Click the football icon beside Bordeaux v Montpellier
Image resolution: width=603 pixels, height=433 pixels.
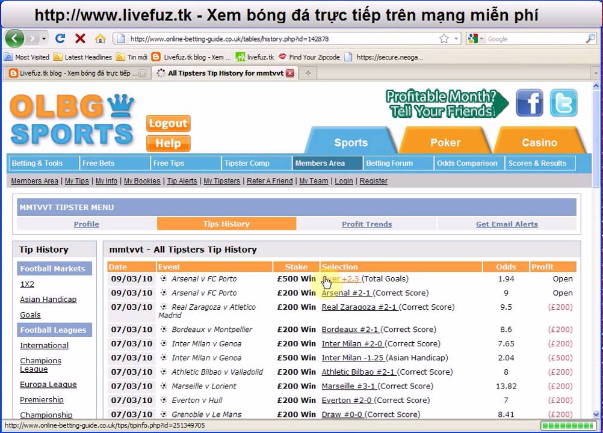(x=164, y=329)
